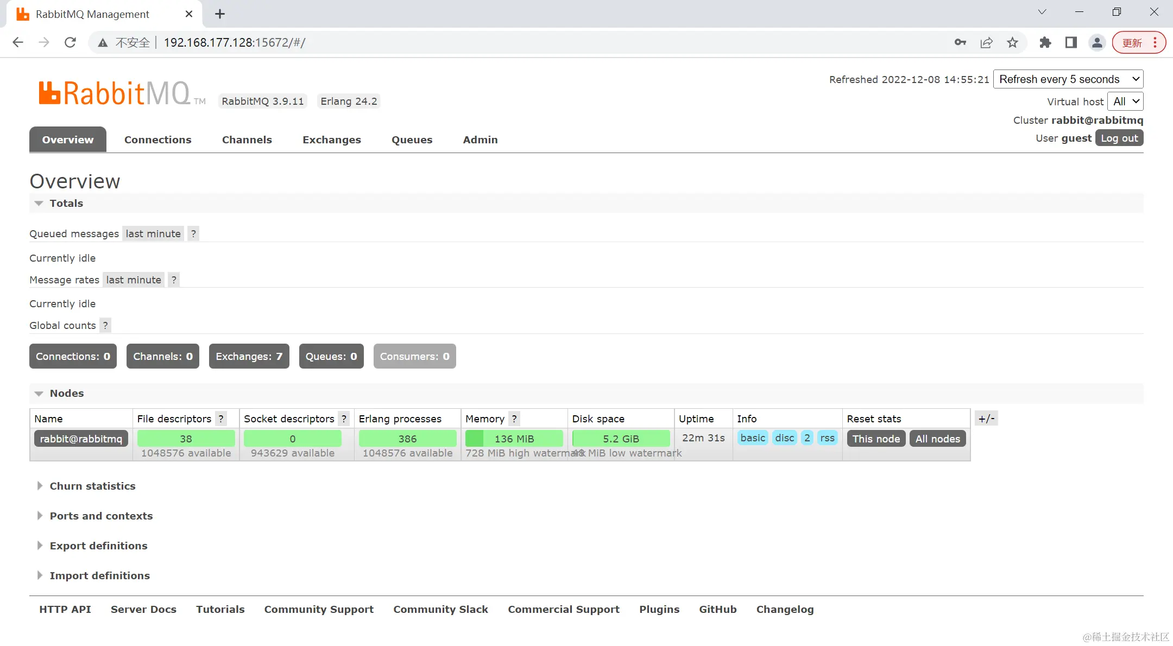Go back to the previous page

point(18,42)
